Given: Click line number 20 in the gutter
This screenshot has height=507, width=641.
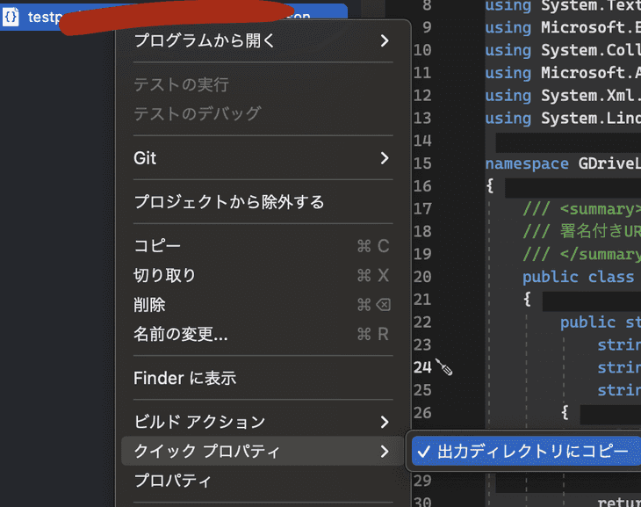Looking at the screenshot, I should 422,277.
